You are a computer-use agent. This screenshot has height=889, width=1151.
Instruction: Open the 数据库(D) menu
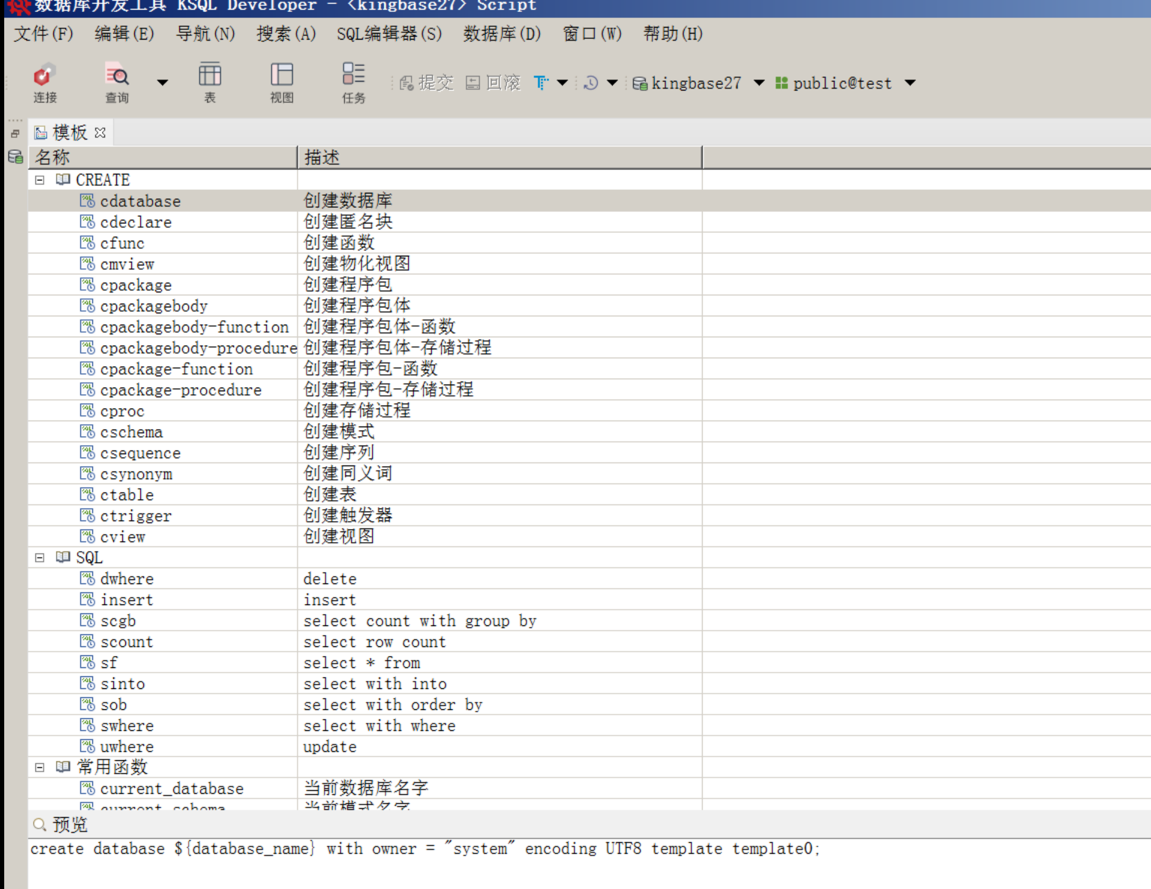(501, 34)
